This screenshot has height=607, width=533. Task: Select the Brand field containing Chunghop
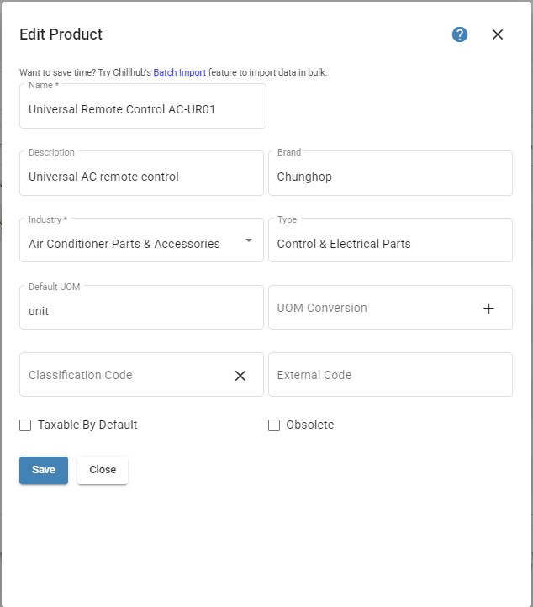(x=390, y=177)
